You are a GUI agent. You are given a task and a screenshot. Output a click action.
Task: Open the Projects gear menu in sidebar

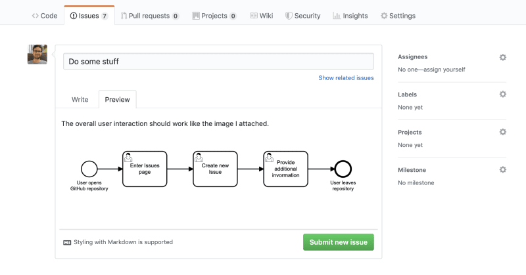pyautogui.click(x=502, y=132)
